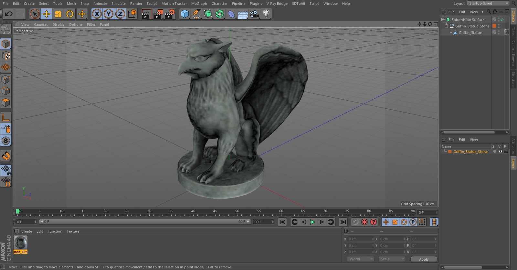517x270 pixels.
Task: Click the Apply button
Action: (x=424, y=259)
